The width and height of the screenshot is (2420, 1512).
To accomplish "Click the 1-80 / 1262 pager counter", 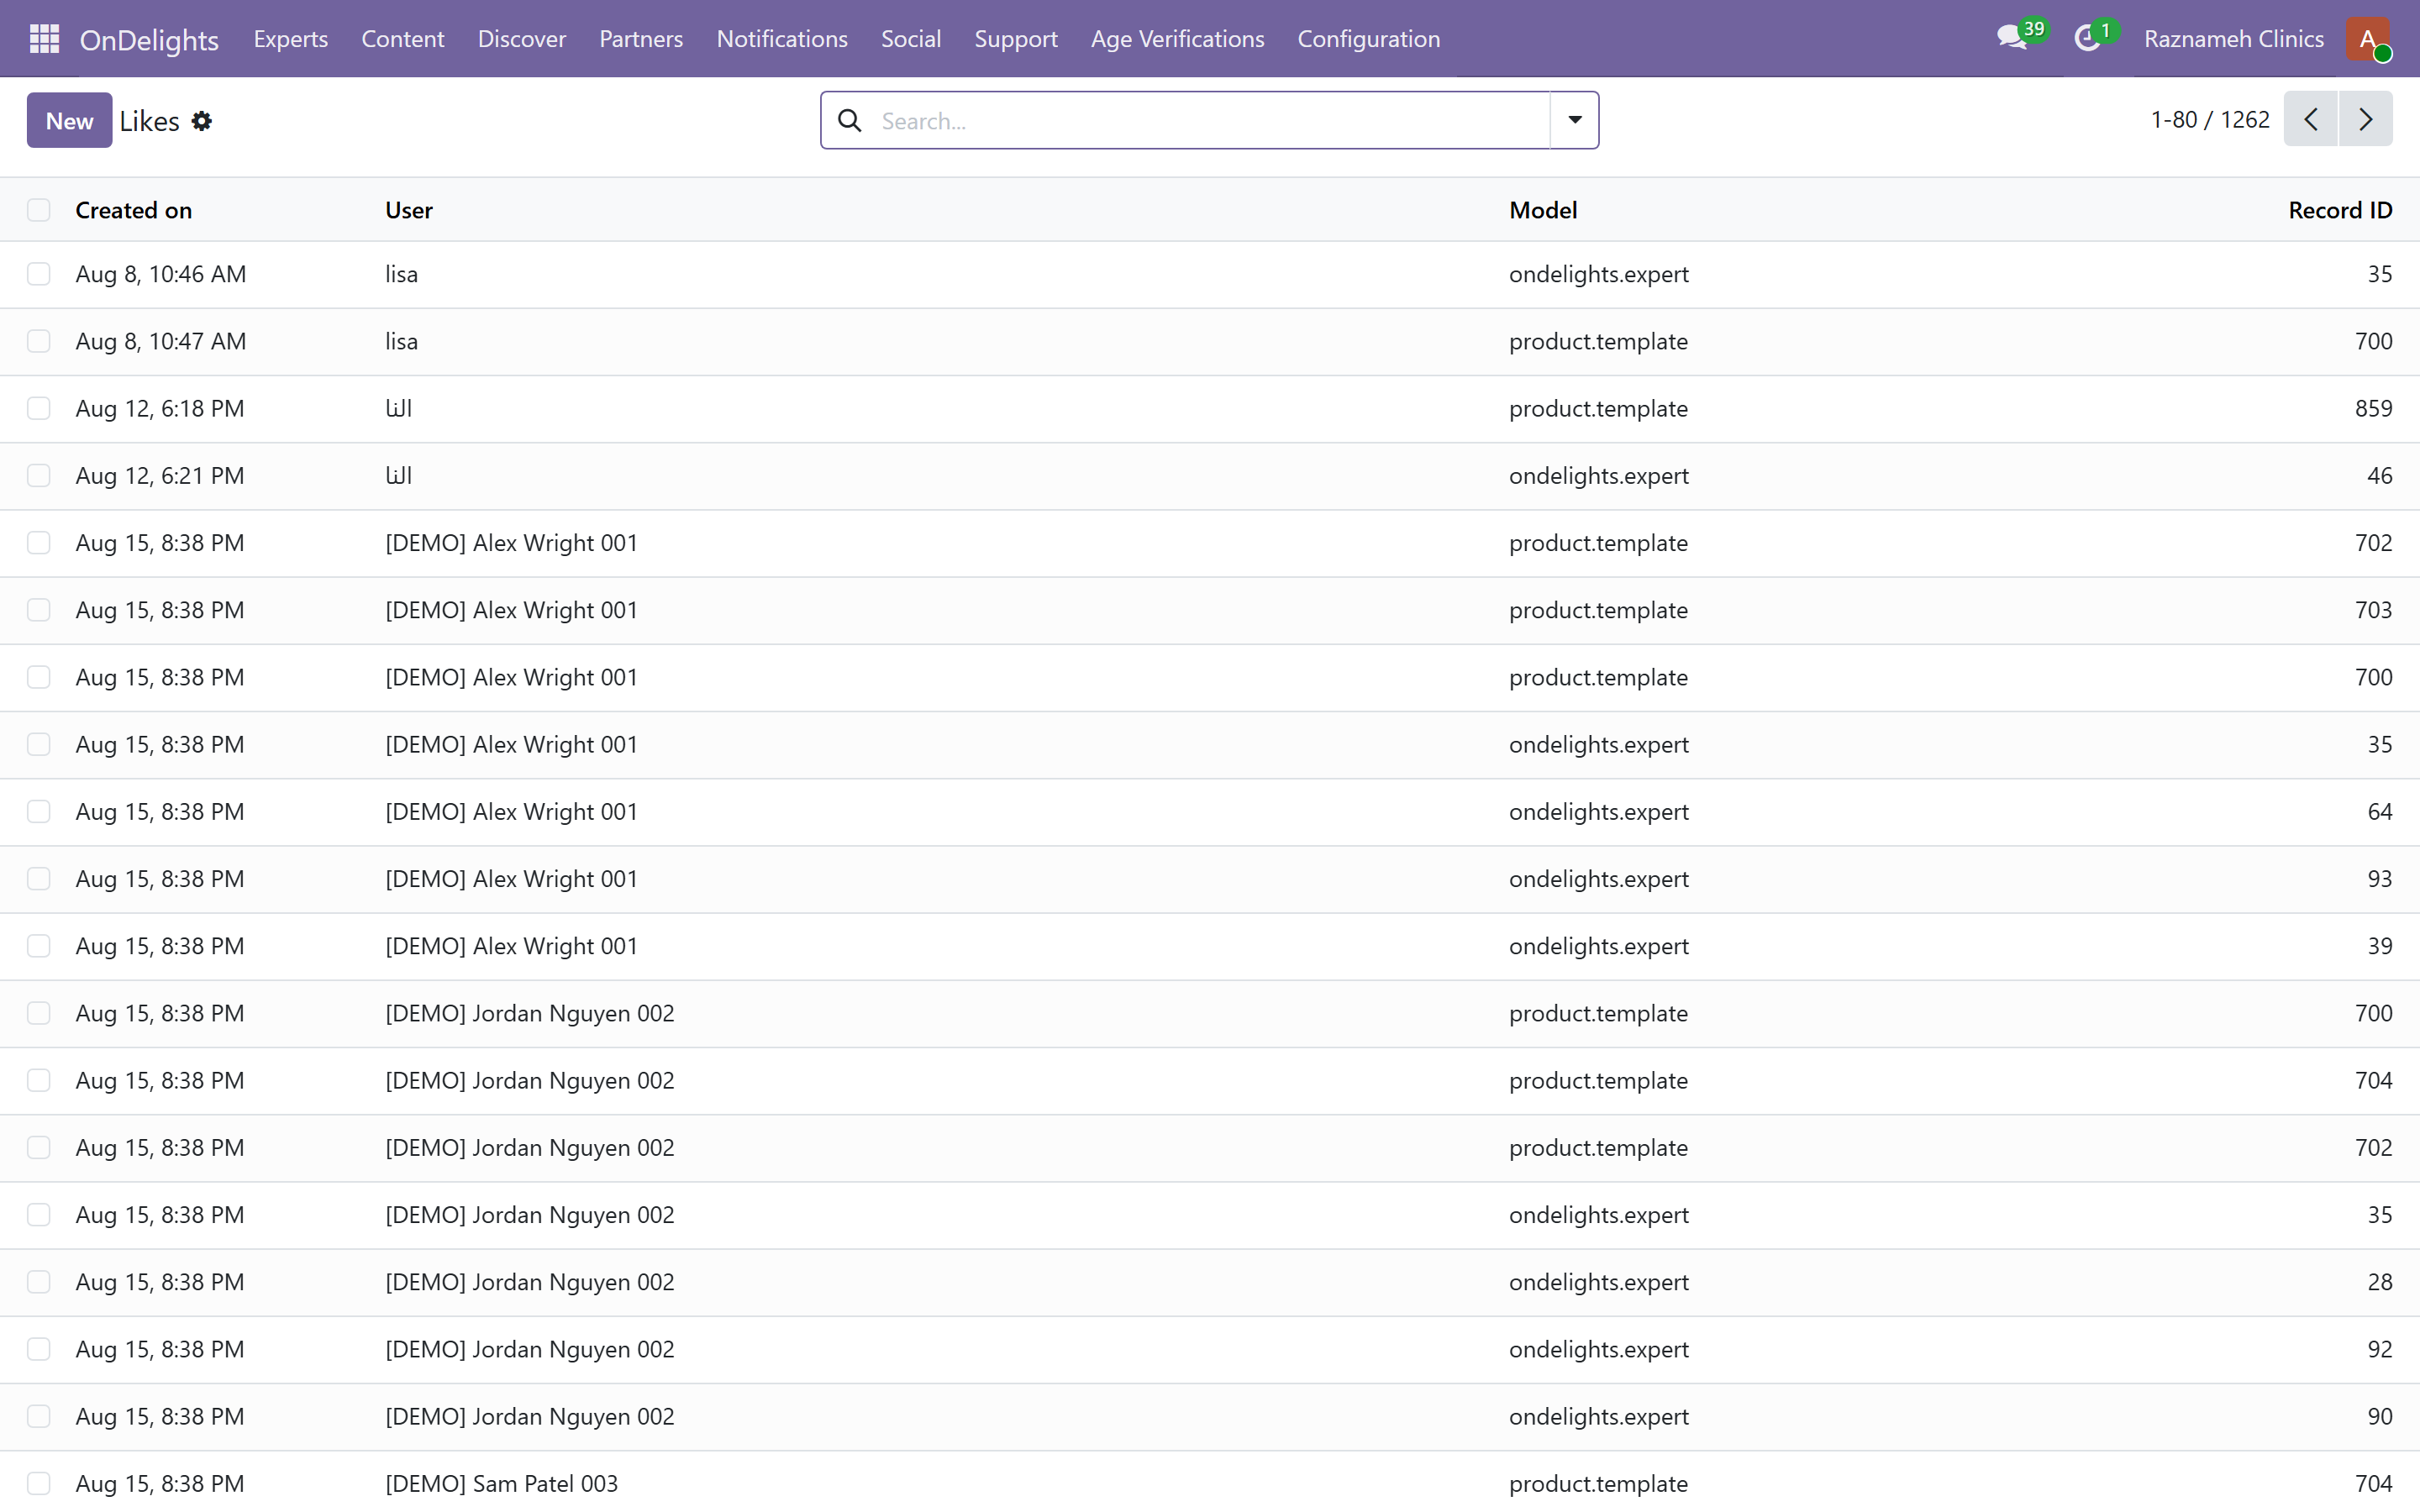I will coord(2210,120).
